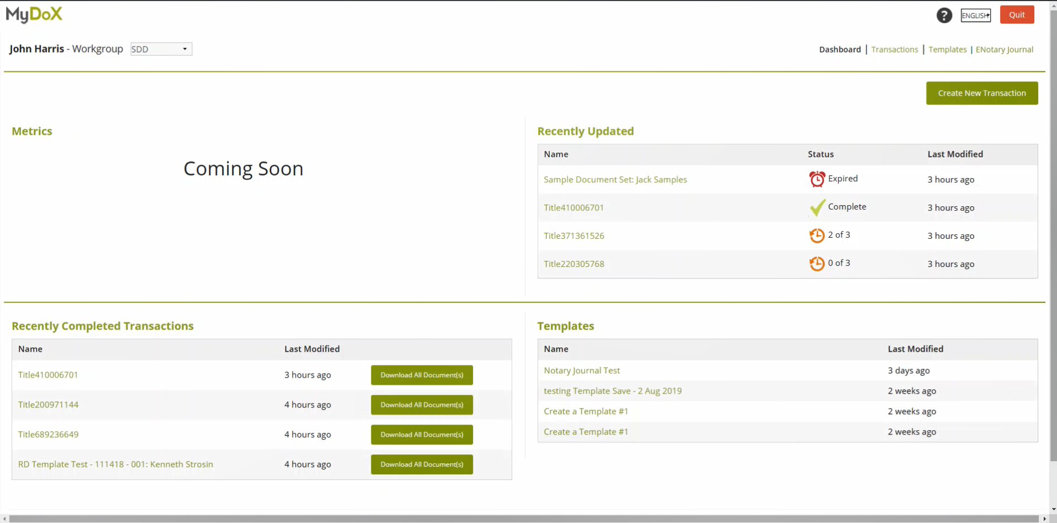The height and width of the screenshot is (523, 1057).
Task: Download all documents for Title410006701
Action: (x=422, y=375)
